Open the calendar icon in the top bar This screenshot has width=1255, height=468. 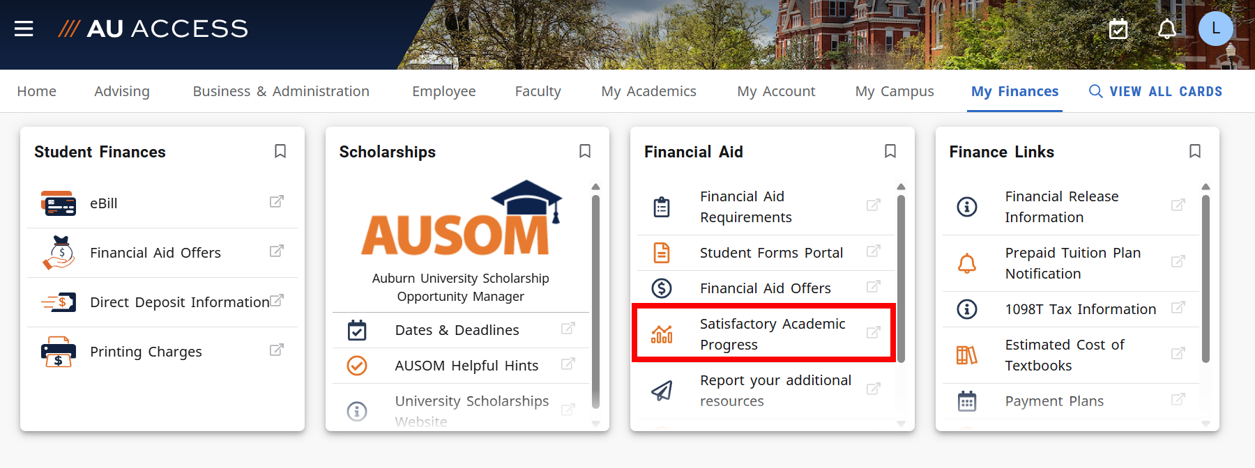pos(1117,29)
